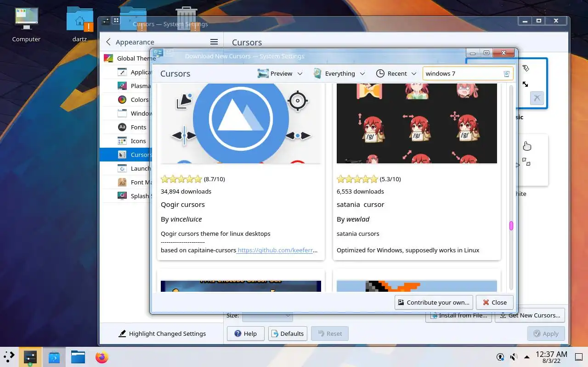Select Plasma Style icon in Appearance sidebar
The height and width of the screenshot is (367, 588).
click(122, 86)
